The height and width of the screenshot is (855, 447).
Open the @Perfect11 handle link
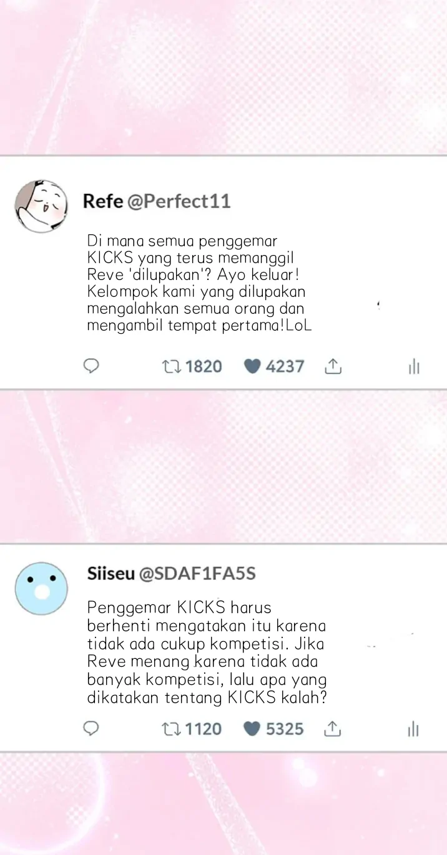click(x=179, y=201)
